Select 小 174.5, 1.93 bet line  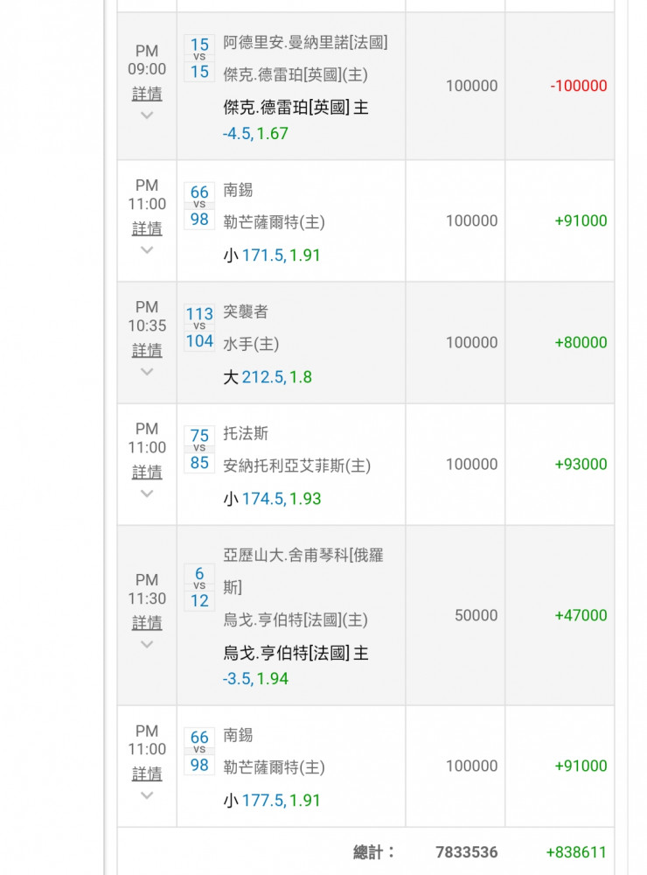[272, 499]
